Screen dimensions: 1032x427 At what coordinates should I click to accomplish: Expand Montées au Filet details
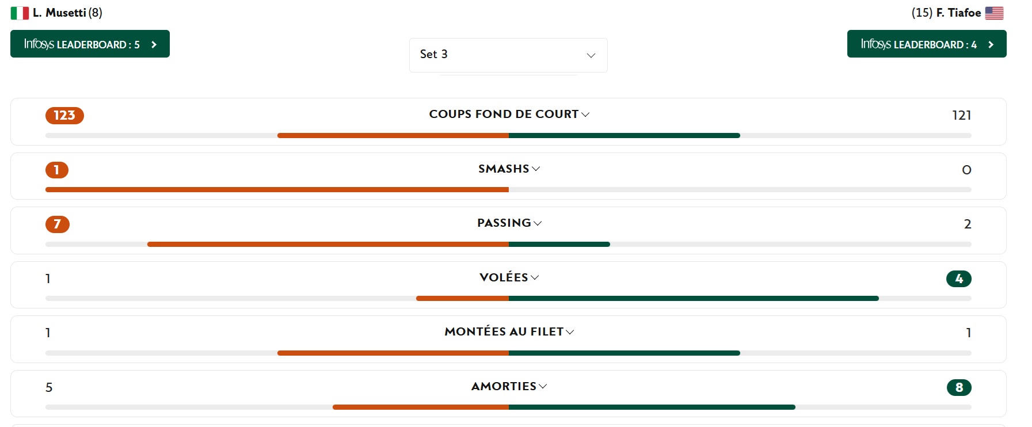509,332
